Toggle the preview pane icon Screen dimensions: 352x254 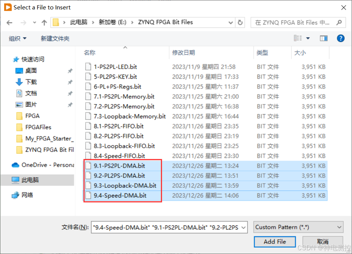click(323, 38)
